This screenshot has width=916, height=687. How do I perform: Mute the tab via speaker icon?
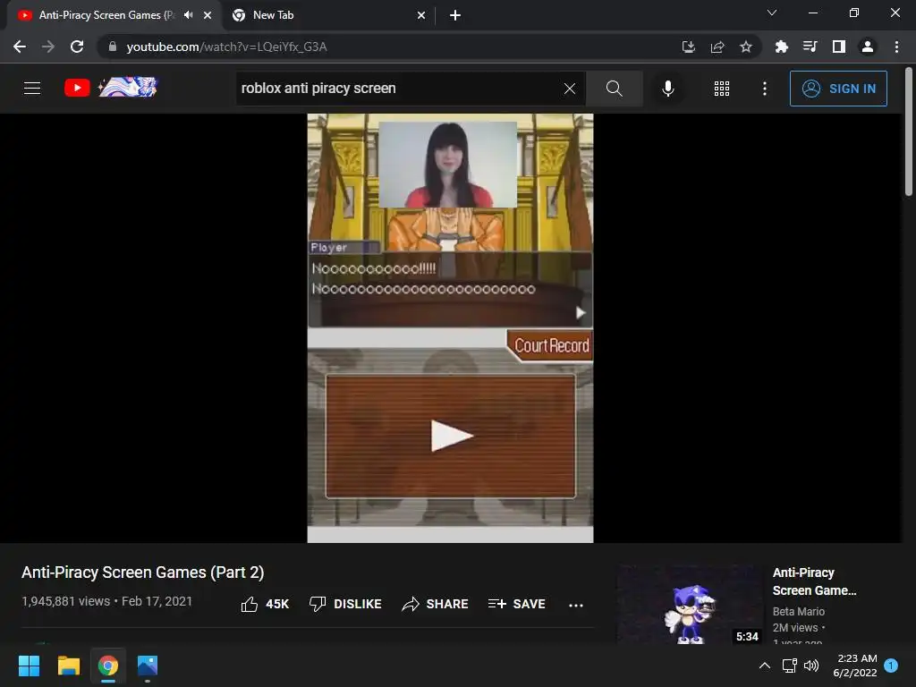point(188,15)
